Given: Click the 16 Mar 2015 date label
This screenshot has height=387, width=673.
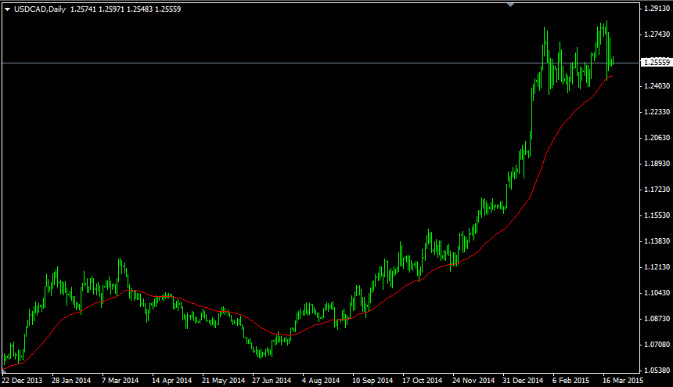Looking at the screenshot, I should (623, 381).
